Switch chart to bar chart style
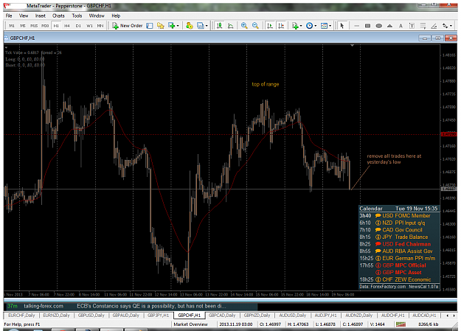The image size is (461, 331). point(219,26)
